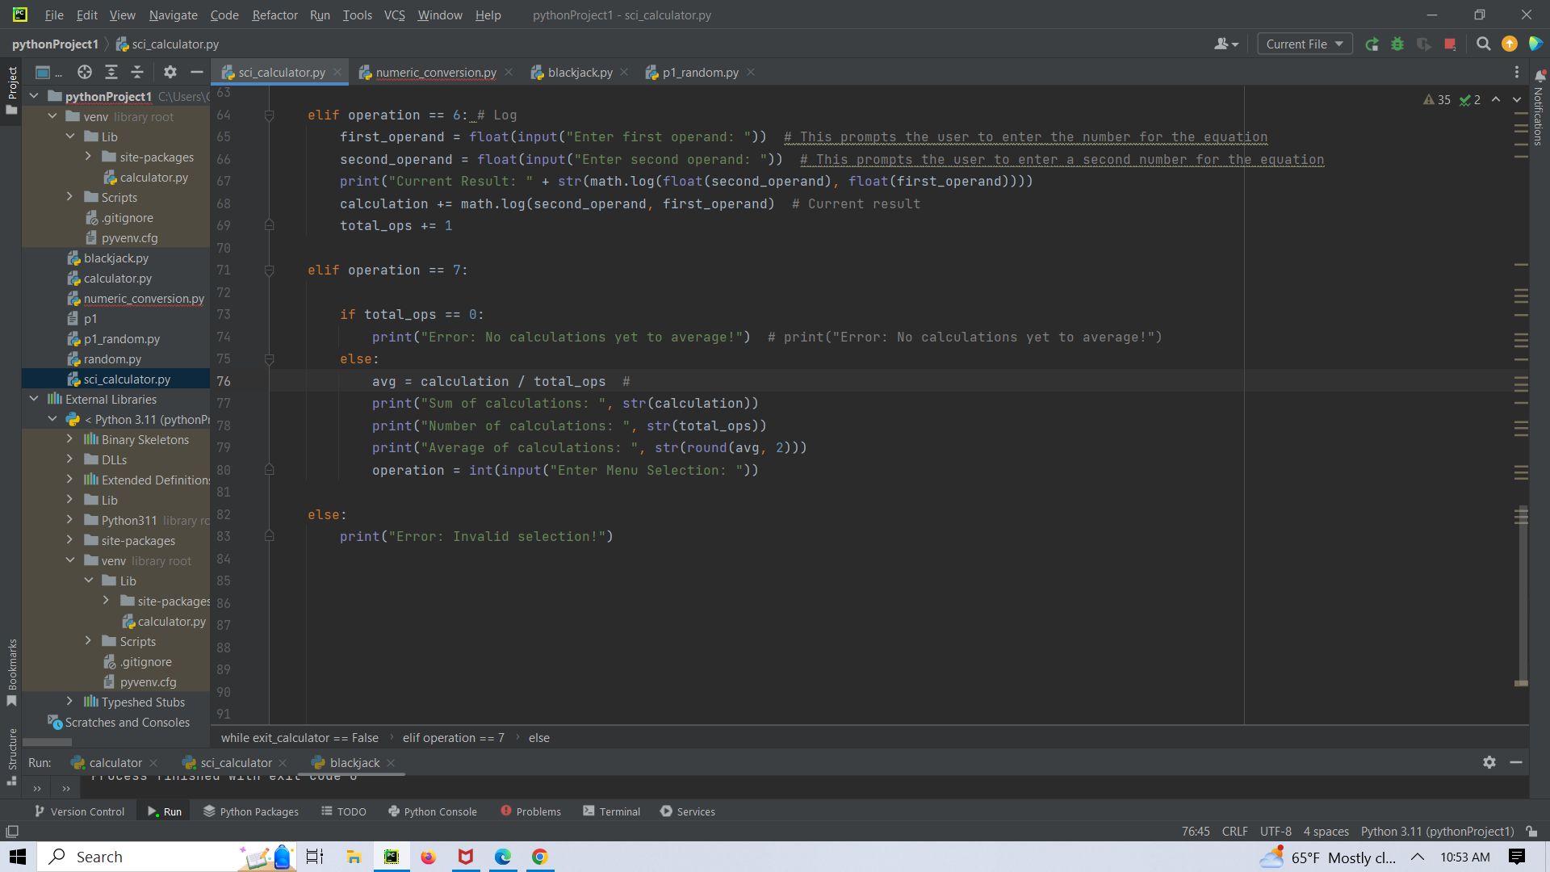This screenshot has width=1550, height=872.
Task: Hide the Run tool window
Action: (x=1516, y=762)
